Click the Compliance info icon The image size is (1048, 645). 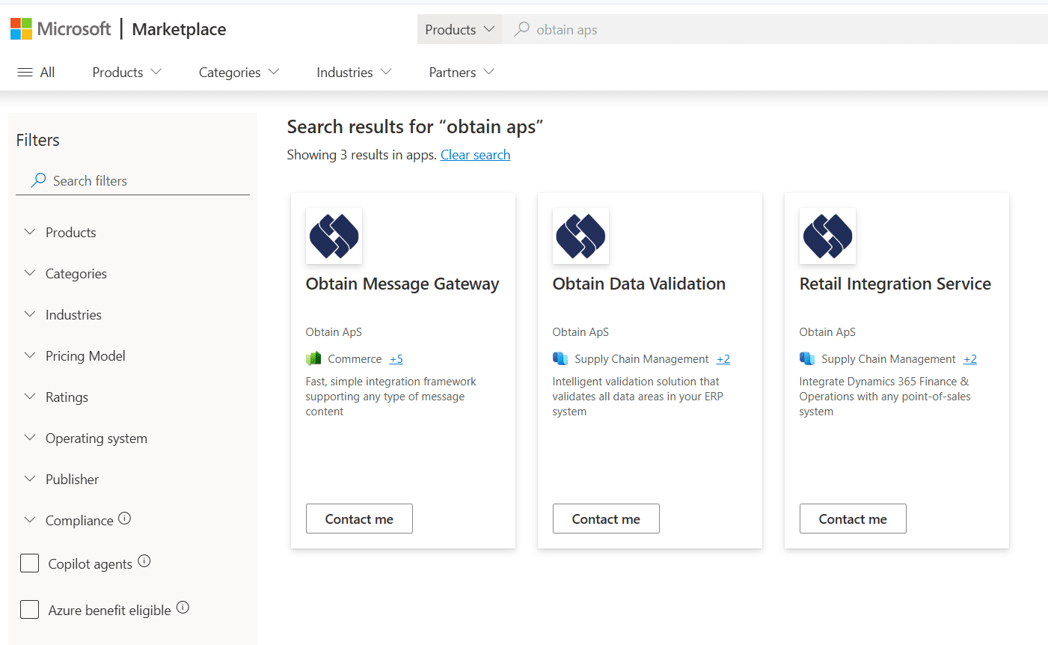pos(125,519)
